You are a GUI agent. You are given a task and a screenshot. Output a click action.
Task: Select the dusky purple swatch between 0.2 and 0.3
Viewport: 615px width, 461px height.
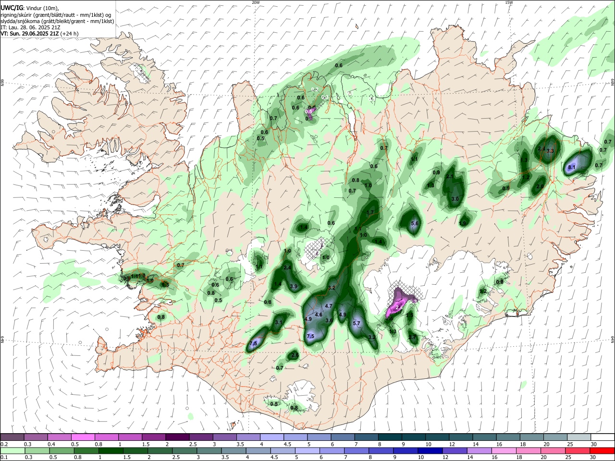point(12,437)
